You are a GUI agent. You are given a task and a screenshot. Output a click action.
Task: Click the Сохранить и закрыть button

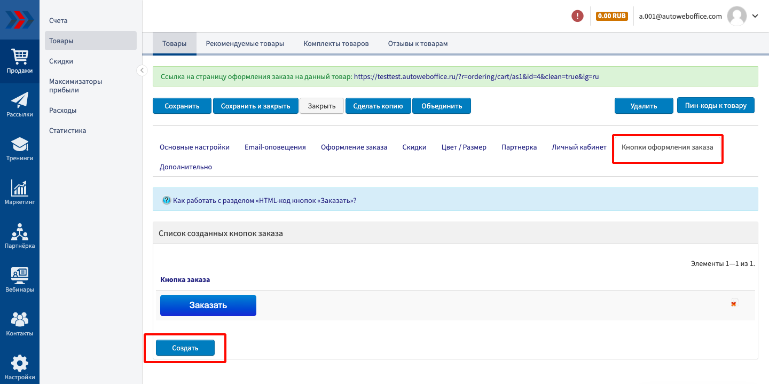point(255,106)
